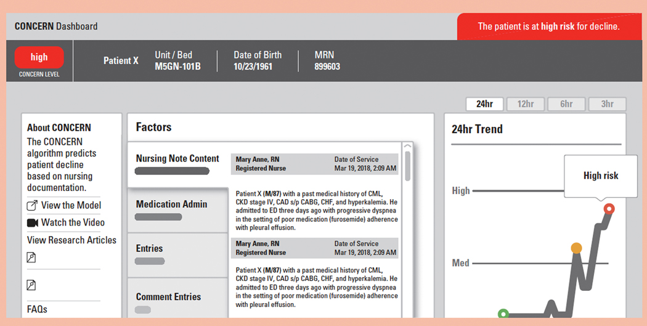Switch trend to 12hr range
This screenshot has height=326, width=647.
pos(525,104)
